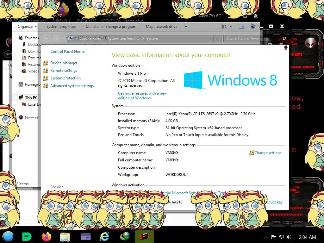Click the 4.00 GB installed memory value
The image size is (324, 243).
tap(171, 121)
